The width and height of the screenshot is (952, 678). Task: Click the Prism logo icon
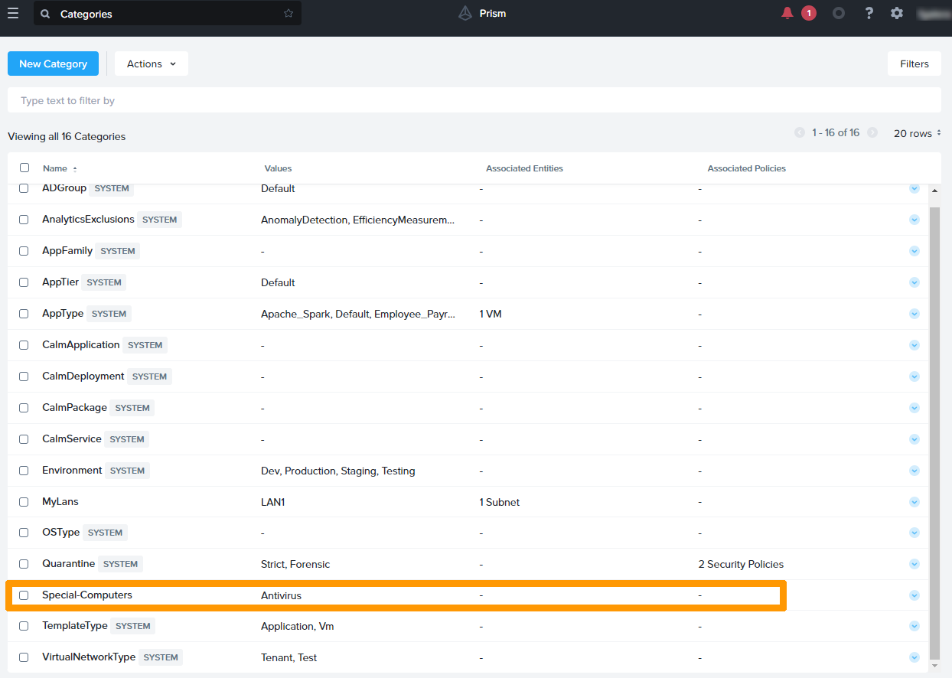pyautogui.click(x=465, y=13)
